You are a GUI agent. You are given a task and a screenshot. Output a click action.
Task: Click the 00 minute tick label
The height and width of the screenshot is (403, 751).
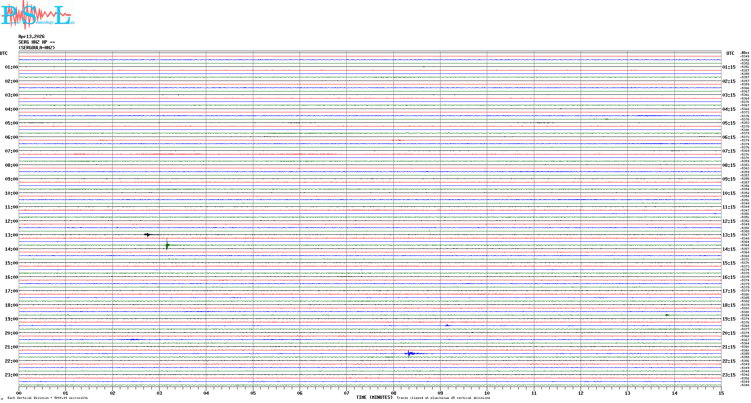[x=19, y=393]
